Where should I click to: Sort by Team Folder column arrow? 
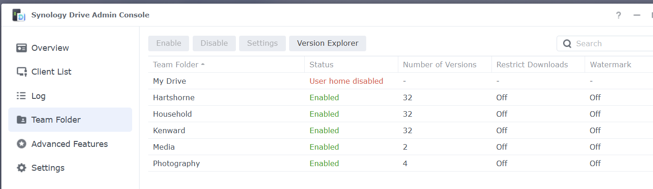pos(203,65)
